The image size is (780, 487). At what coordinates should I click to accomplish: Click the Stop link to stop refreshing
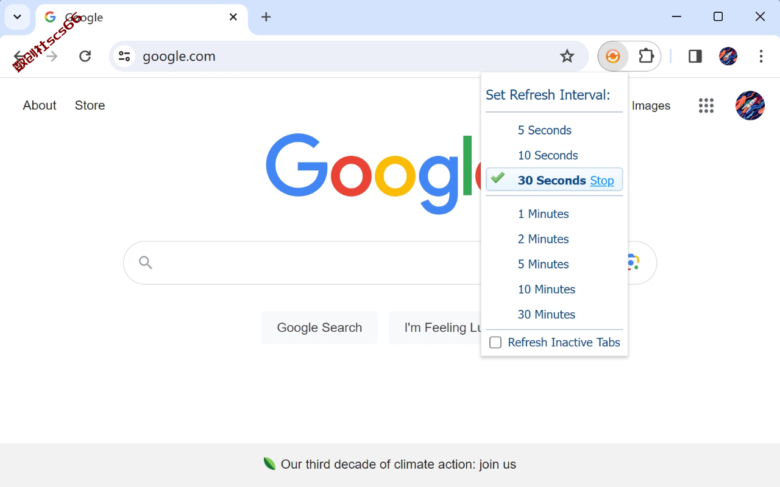click(x=602, y=181)
